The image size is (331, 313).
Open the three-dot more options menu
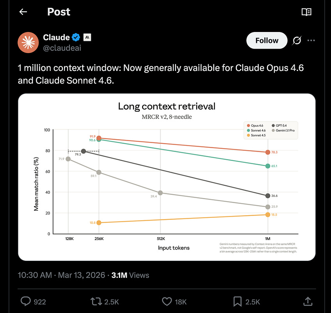[311, 41]
